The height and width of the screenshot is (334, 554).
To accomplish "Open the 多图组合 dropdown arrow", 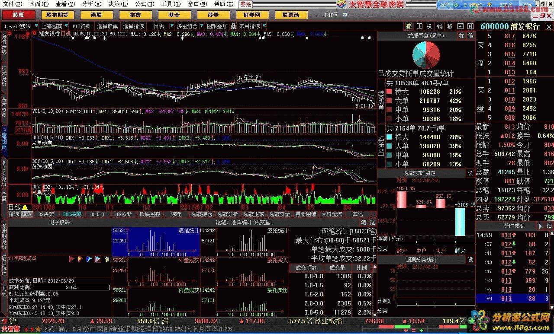I will [x=201, y=26].
